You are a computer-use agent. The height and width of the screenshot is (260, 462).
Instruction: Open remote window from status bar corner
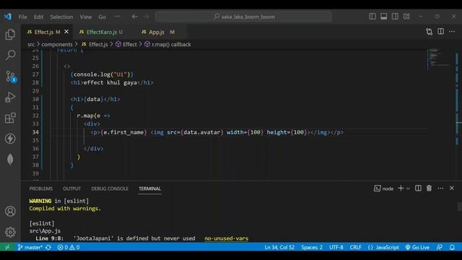pos(7,247)
